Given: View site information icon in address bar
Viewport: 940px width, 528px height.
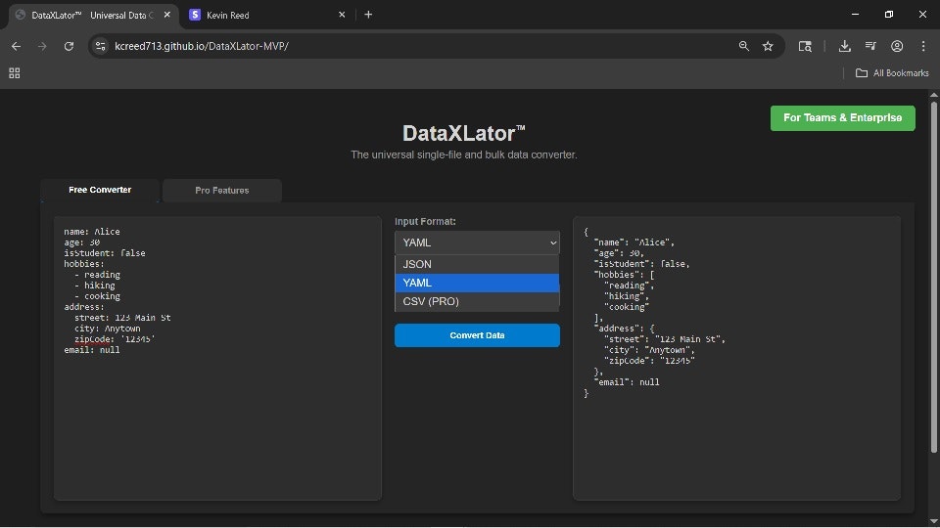Looking at the screenshot, I should 100,46.
